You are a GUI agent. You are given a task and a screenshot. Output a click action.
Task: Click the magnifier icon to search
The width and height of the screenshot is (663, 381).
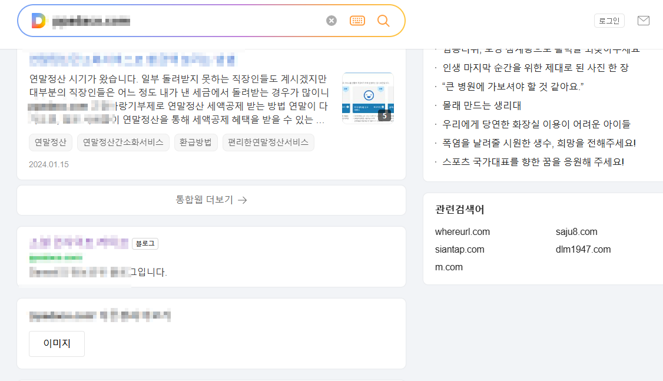383,20
